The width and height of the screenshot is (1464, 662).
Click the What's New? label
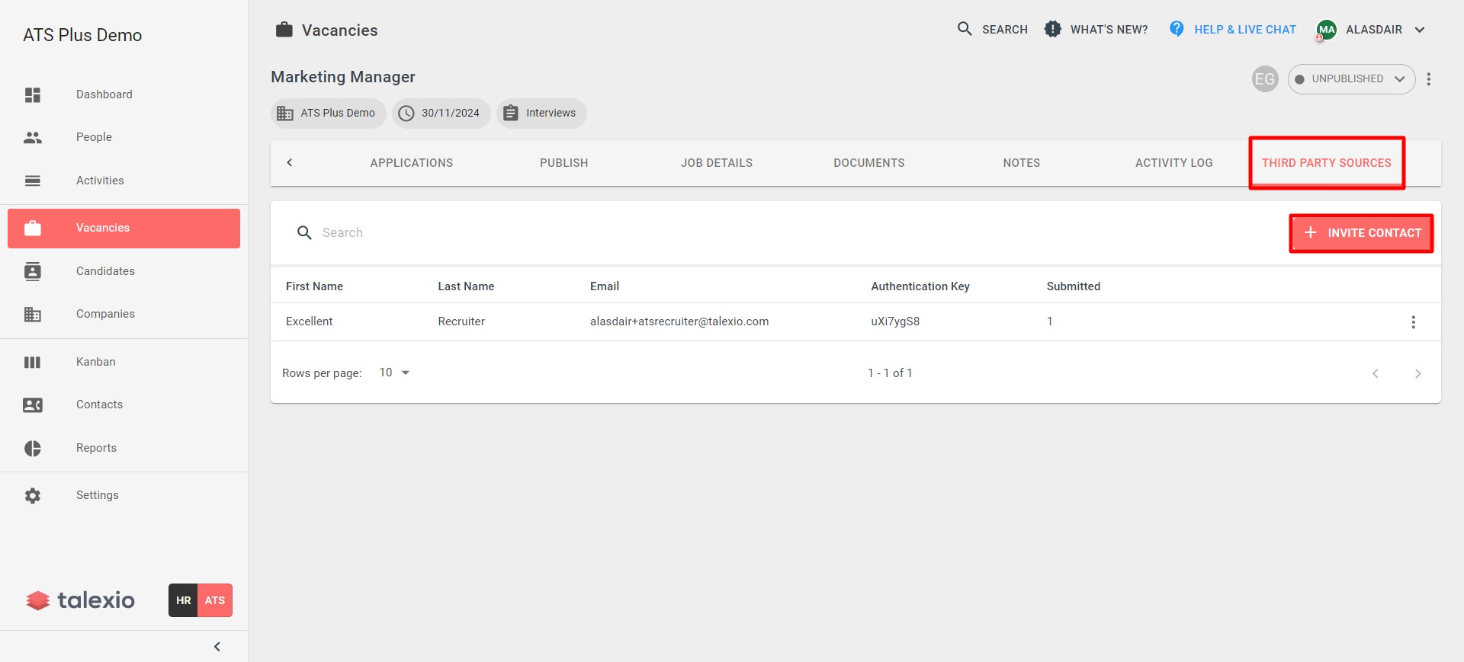coord(1109,30)
